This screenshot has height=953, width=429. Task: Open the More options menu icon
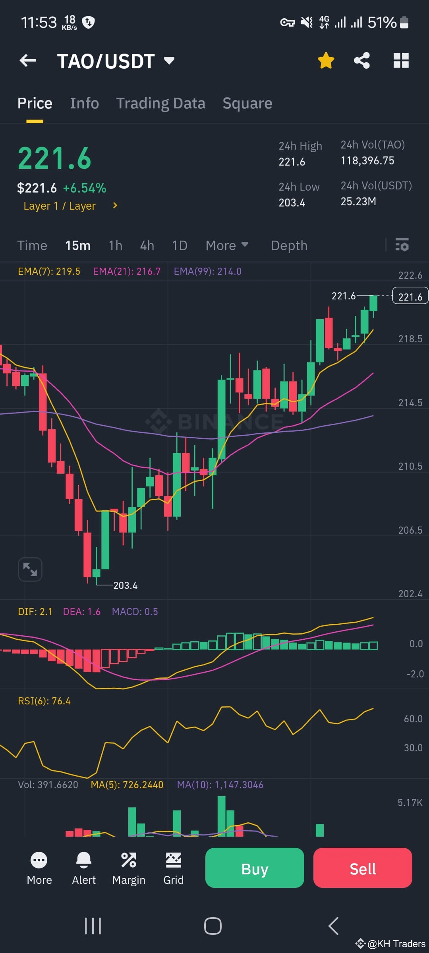point(39,868)
